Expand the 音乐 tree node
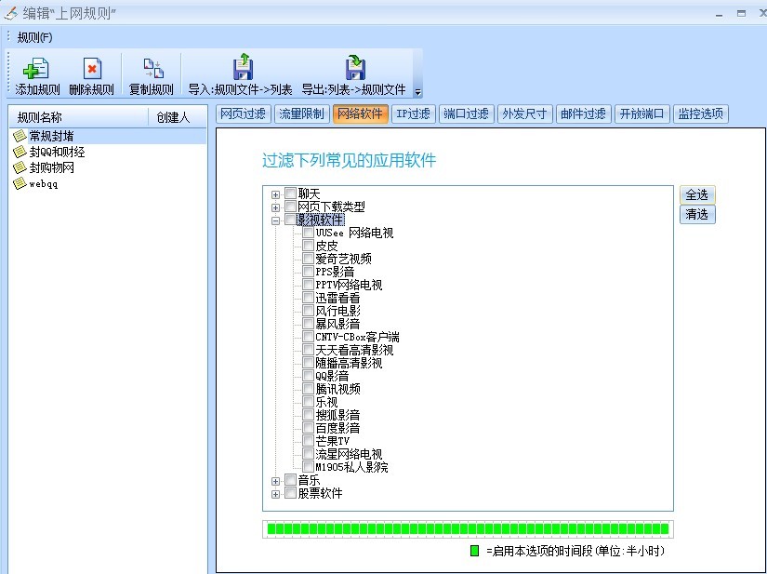This screenshot has width=767, height=574. [275, 482]
